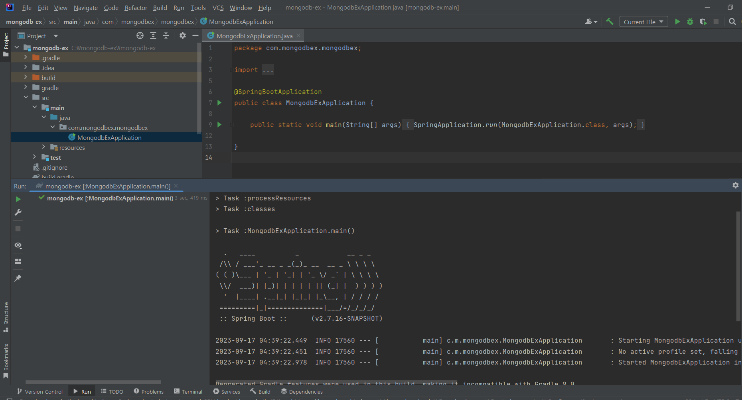
Task: Open Run panel wrench settings icon
Action: [18, 212]
